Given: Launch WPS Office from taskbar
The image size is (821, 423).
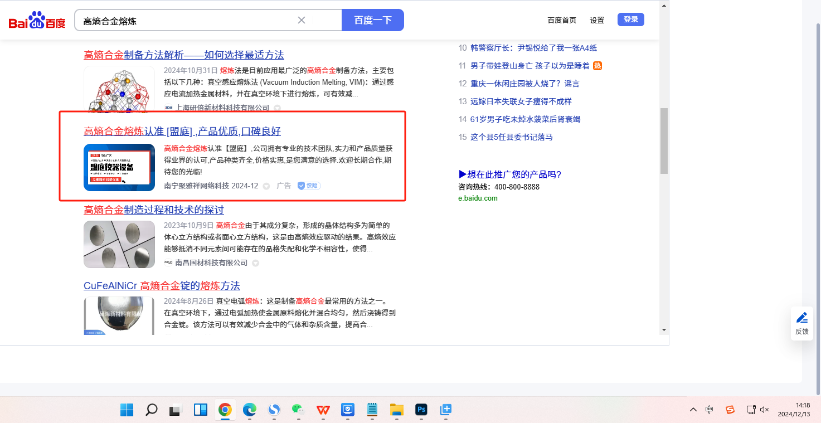Looking at the screenshot, I should coord(323,410).
